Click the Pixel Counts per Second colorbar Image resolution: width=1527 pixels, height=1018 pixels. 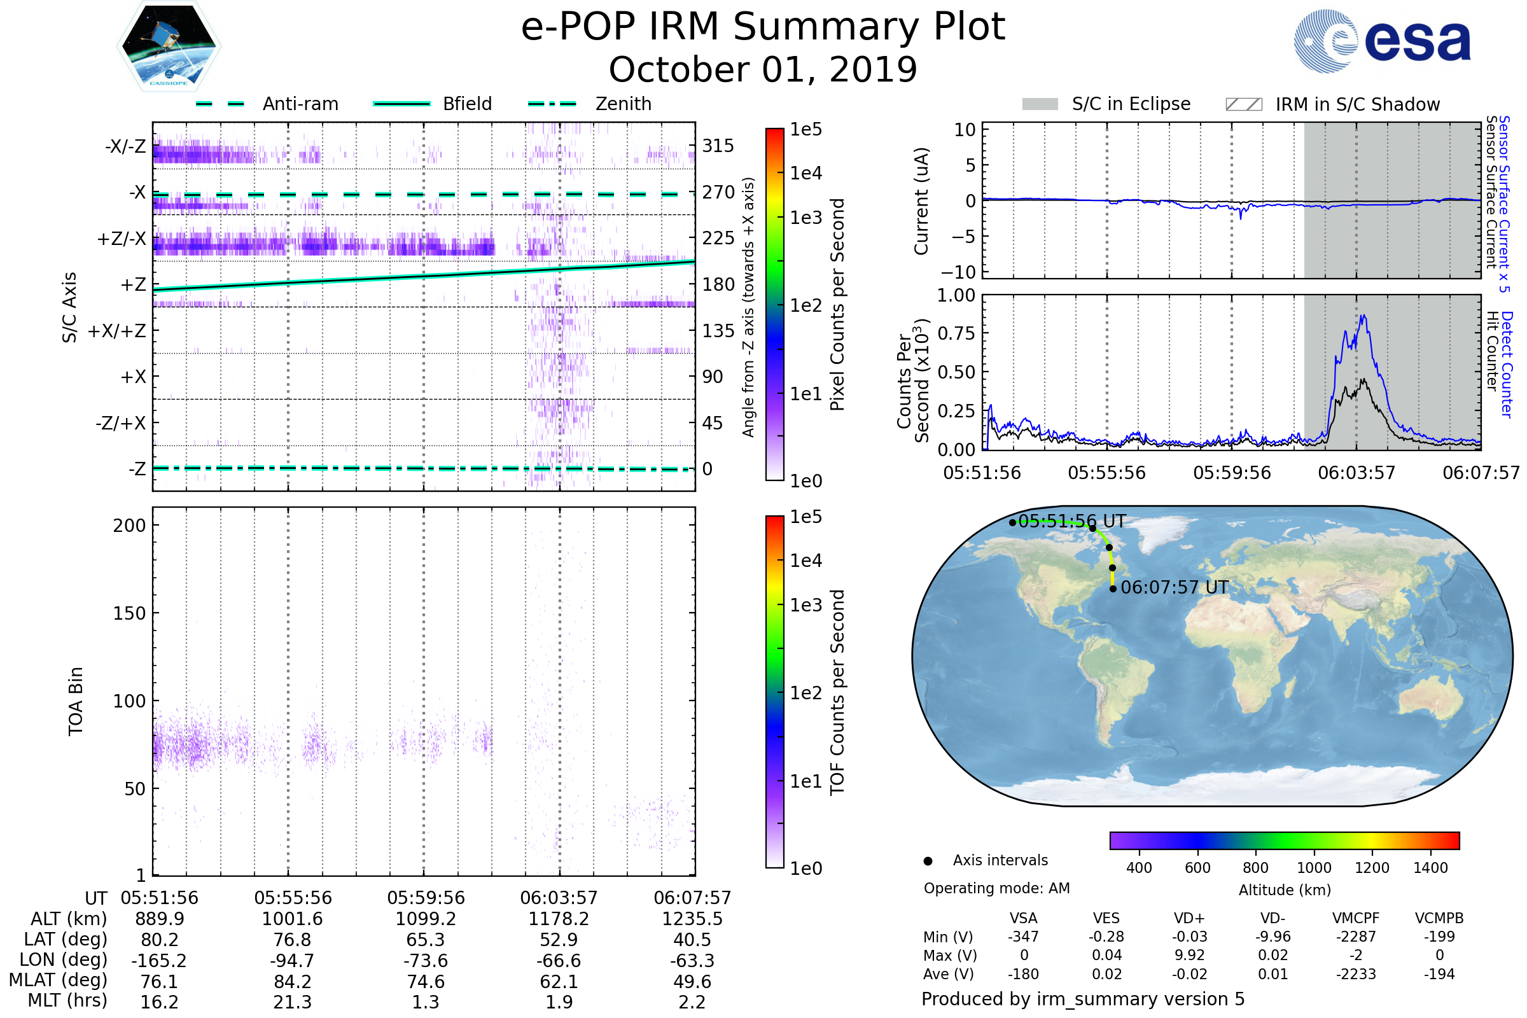[x=774, y=305]
